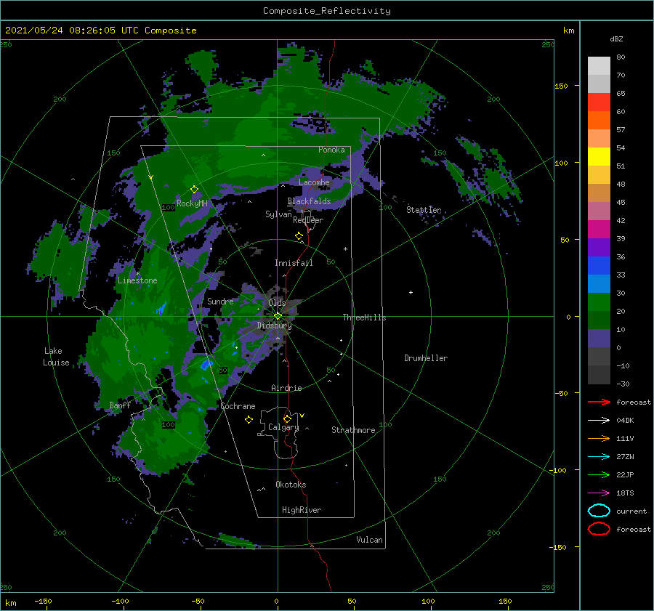
Task: Click the Limestone label
Action: point(137,280)
